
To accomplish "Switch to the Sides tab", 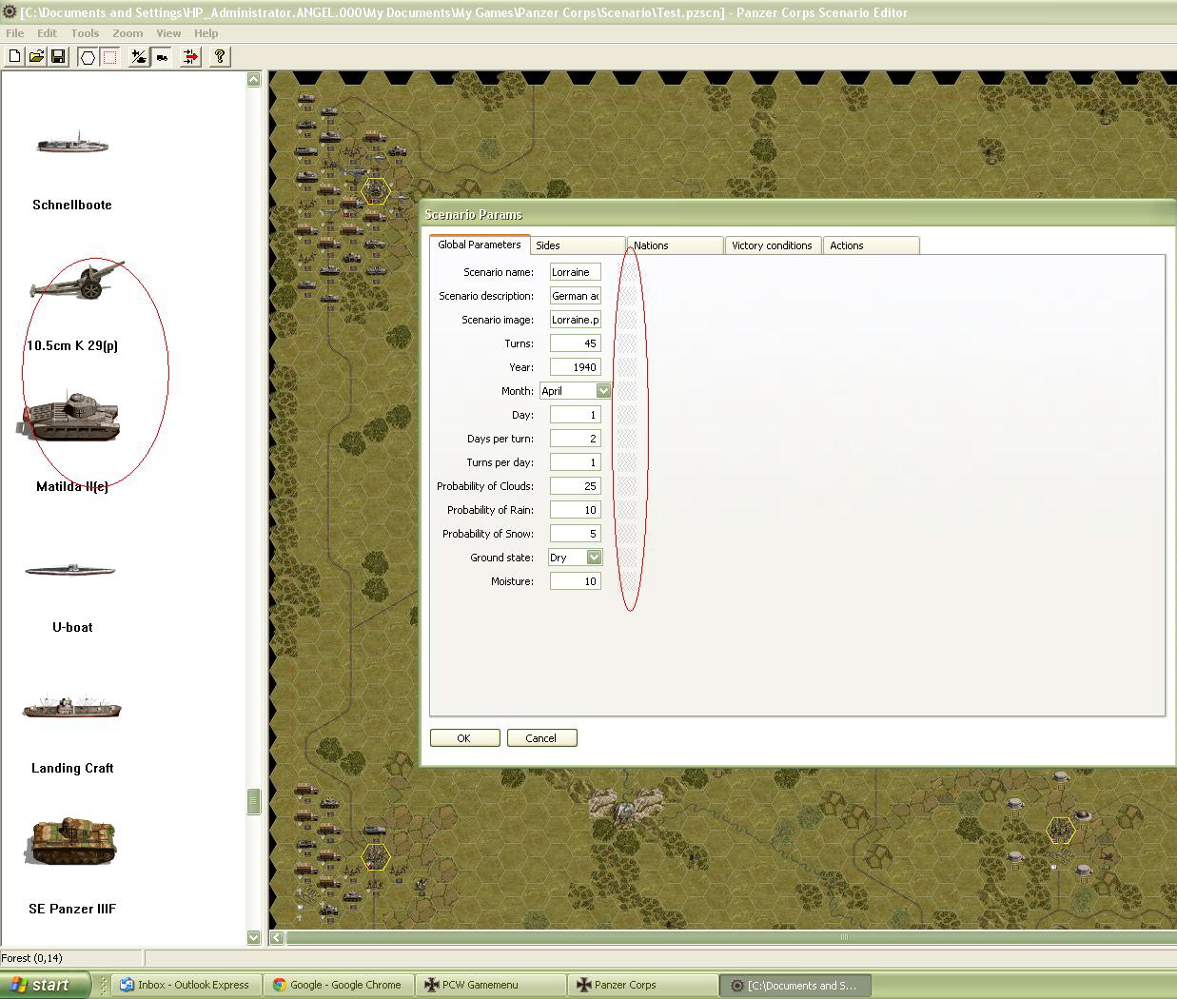I will [x=578, y=245].
